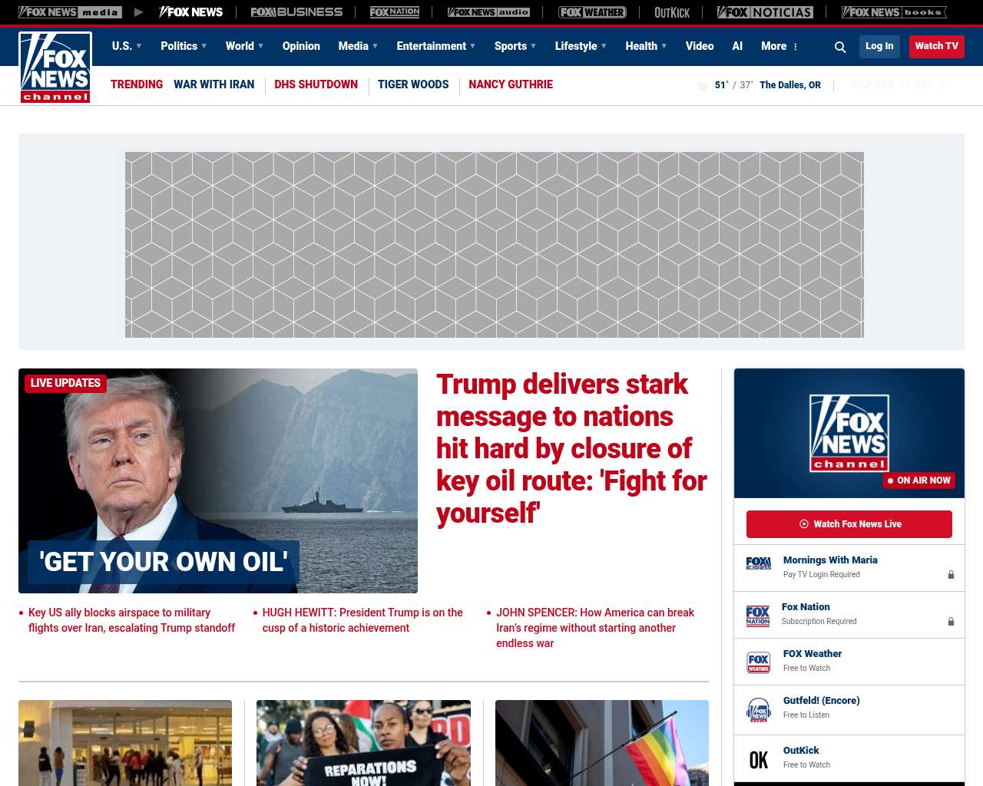This screenshot has height=786, width=983.
Task: Visit Fox News Books logo in top bar
Action: pos(894,12)
